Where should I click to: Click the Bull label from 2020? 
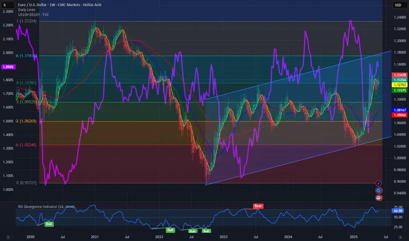coord(49,224)
